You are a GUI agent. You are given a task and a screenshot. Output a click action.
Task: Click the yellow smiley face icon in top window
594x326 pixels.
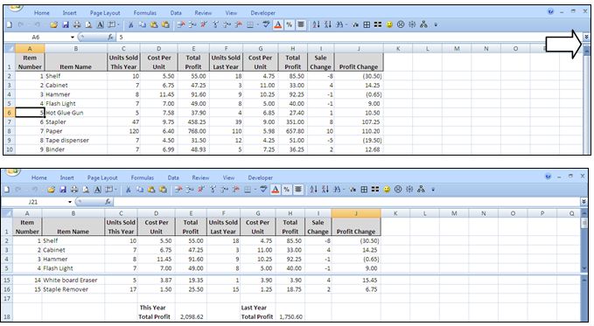tap(389, 24)
